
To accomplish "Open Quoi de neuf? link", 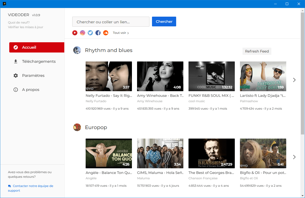I will (19, 23).
